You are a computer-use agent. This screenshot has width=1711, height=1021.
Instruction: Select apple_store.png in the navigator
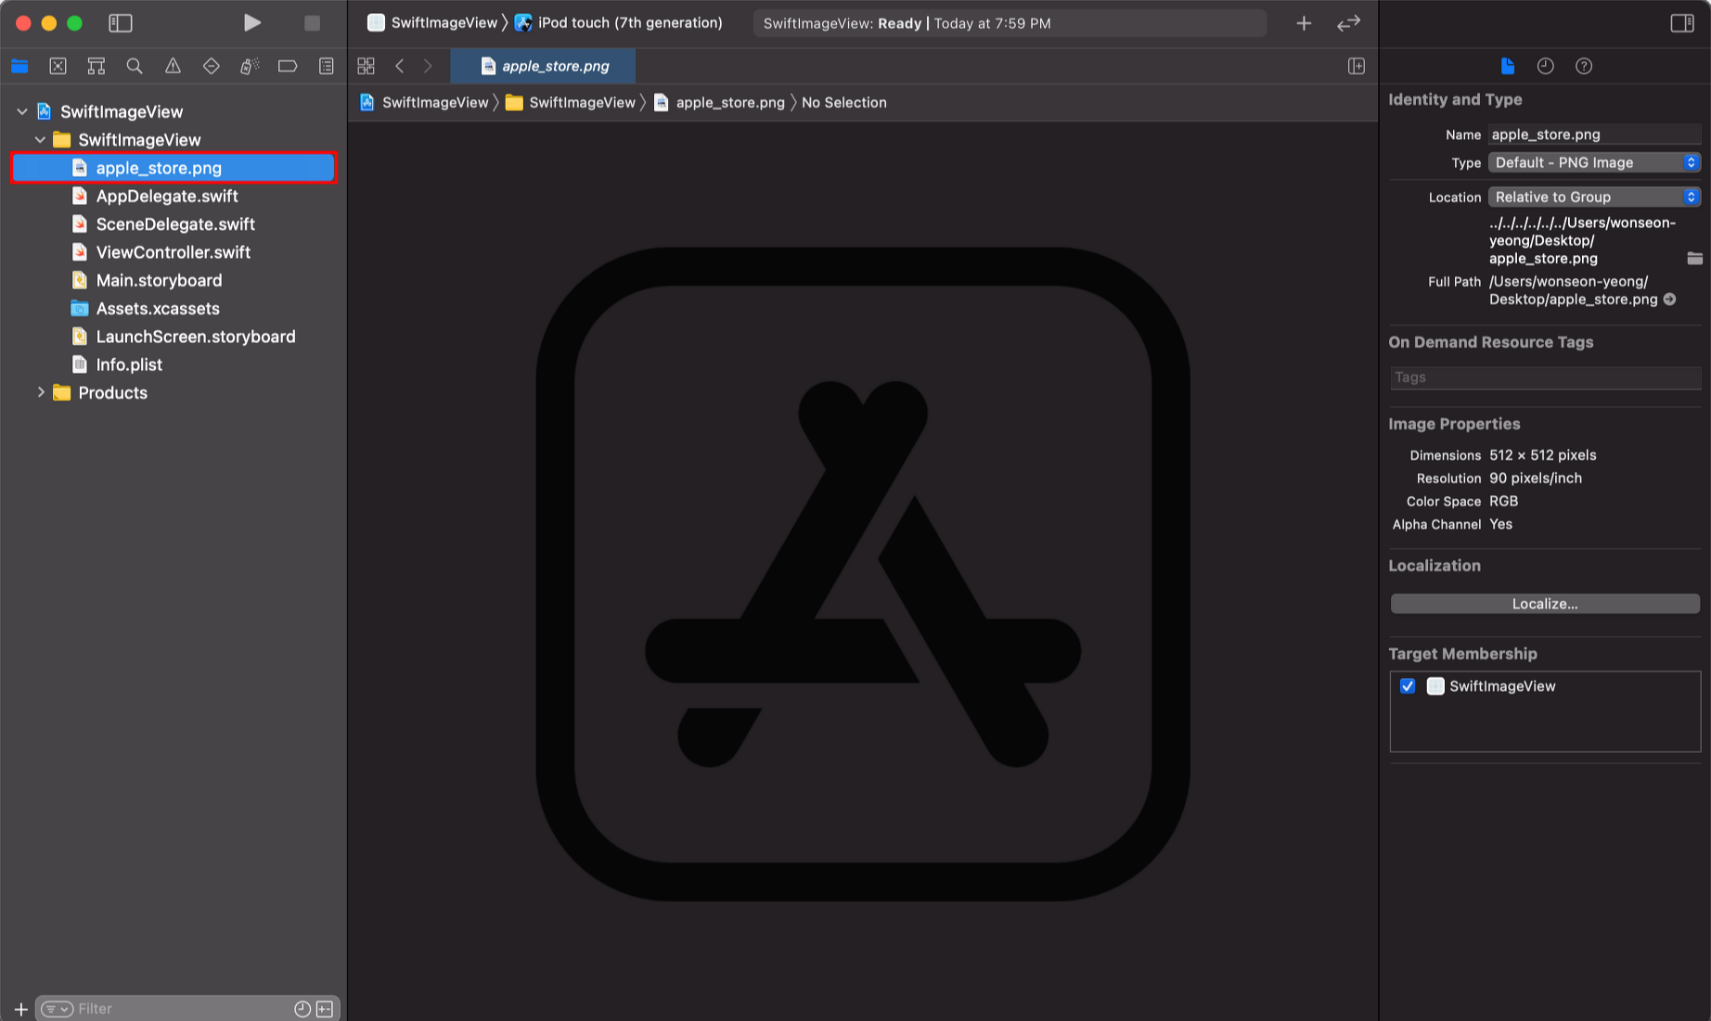tap(174, 168)
